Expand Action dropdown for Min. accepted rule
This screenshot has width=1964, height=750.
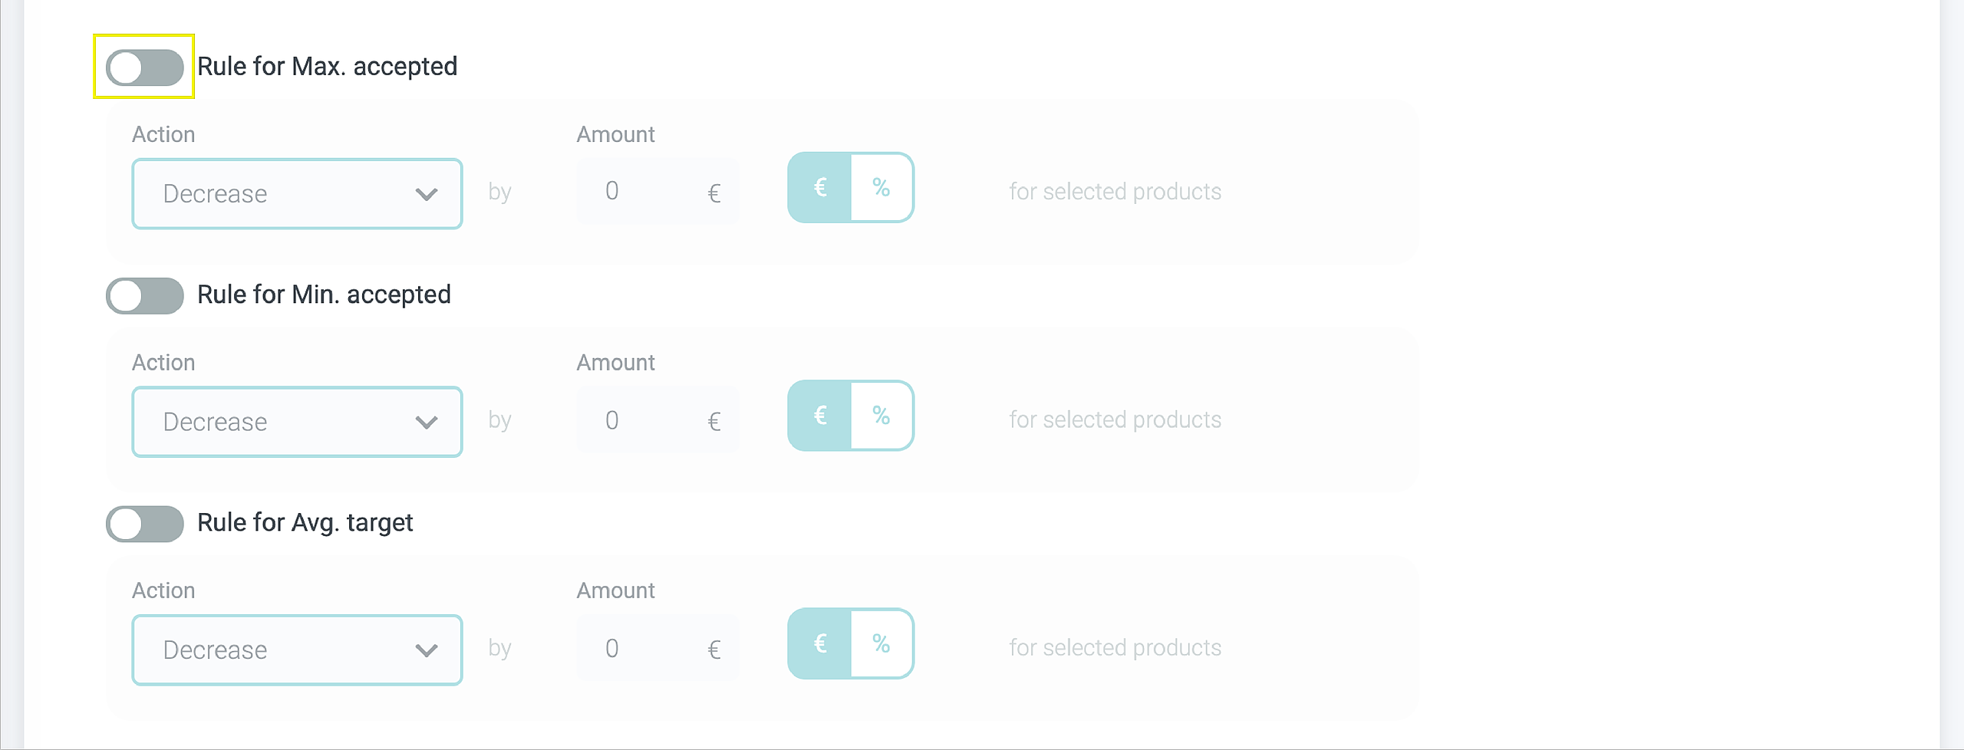pyautogui.click(x=296, y=422)
